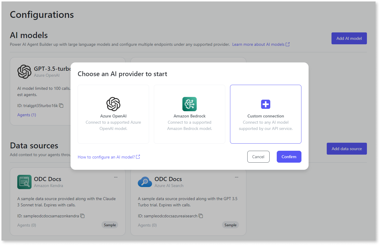Select the Custom connection provider card
This screenshot has height=245, width=380.
pyautogui.click(x=265, y=114)
